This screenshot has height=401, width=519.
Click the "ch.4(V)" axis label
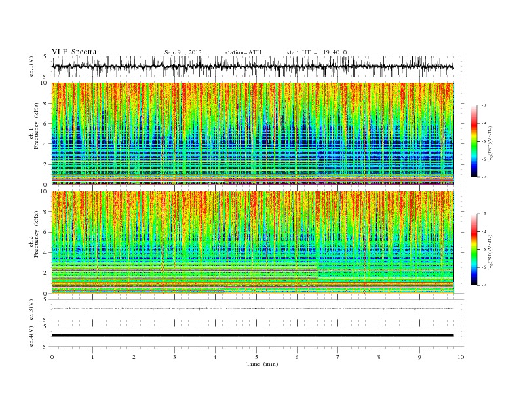coord(31,336)
